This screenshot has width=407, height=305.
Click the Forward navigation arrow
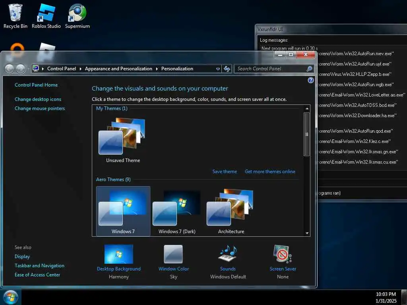pyautogui.click(x=21, y=69)
